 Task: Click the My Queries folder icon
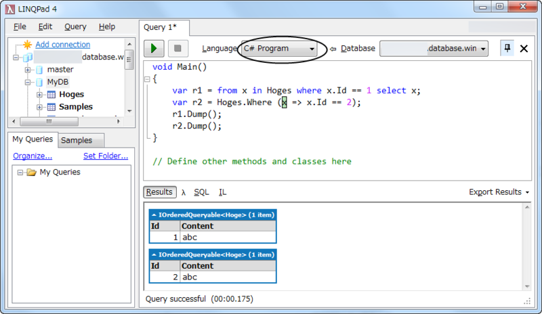pyautogui.click(x=31, y=172)
